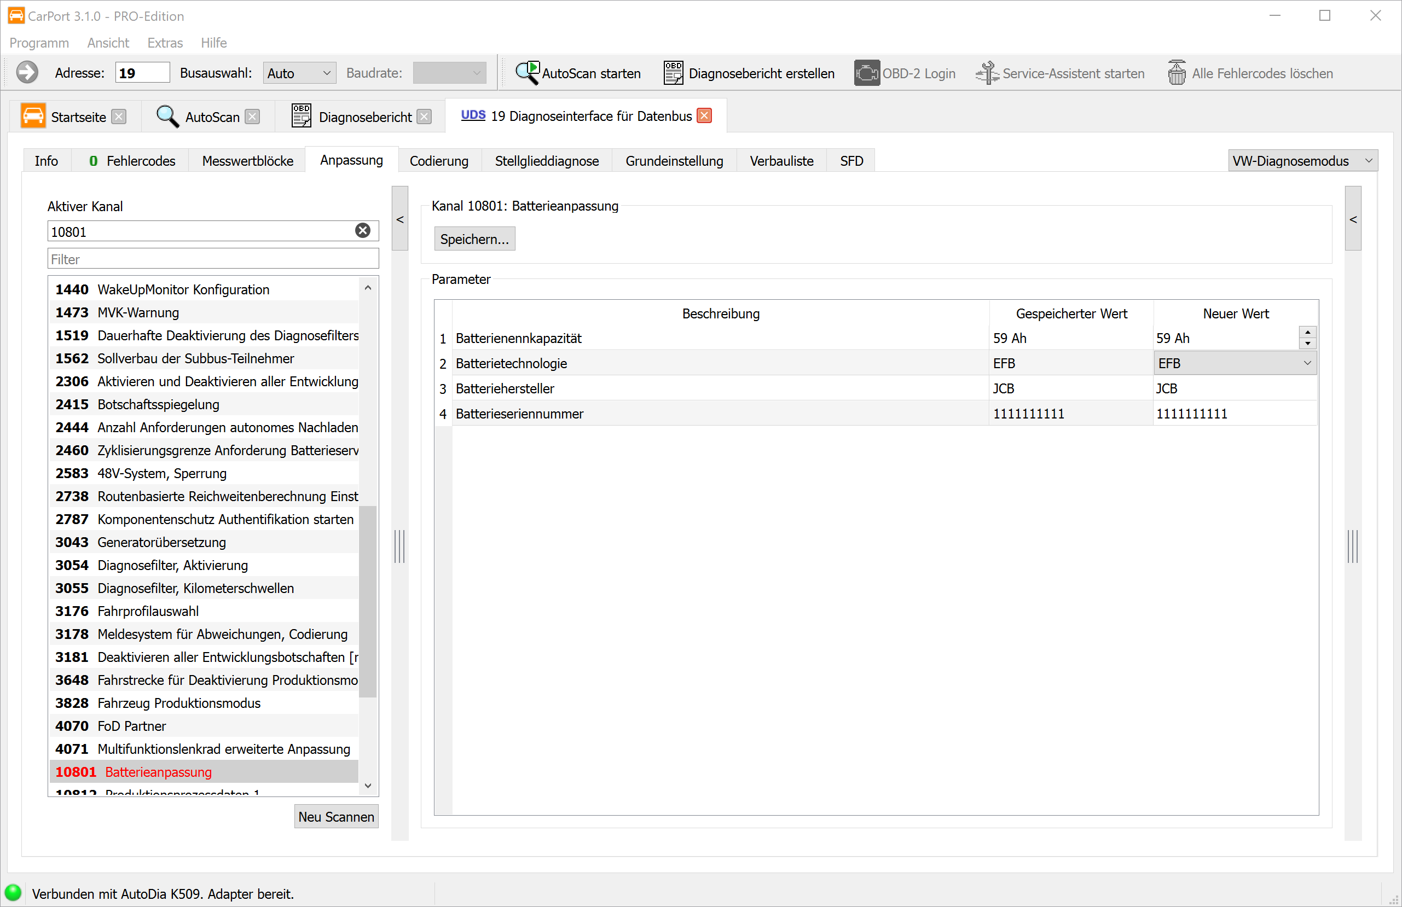Open the Extras menu
The height and width of the screenshot is (907, 1402).
tap(165, 43)
